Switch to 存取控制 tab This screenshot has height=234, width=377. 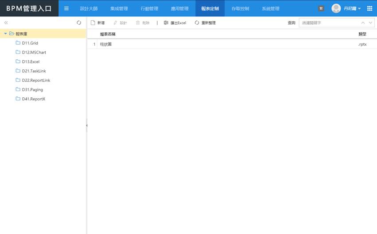pos(240,9)
